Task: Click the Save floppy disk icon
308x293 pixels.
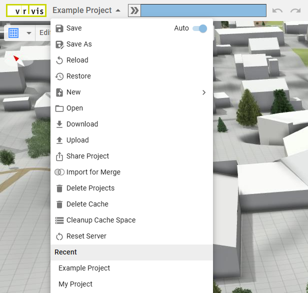Action: pos(59,28)
